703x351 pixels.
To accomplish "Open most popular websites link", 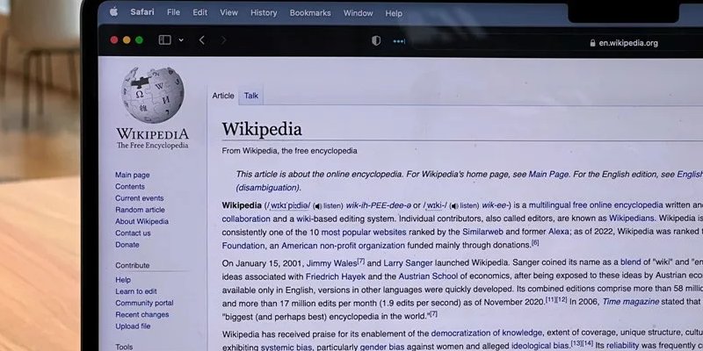I will pyautogui.click(x=364, y=233).
